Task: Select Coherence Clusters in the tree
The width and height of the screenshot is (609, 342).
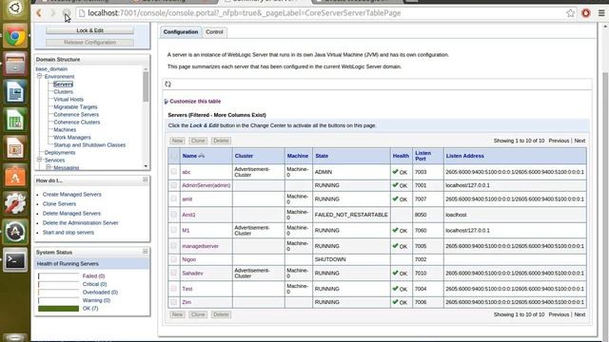Action: (x=77, y=123)
